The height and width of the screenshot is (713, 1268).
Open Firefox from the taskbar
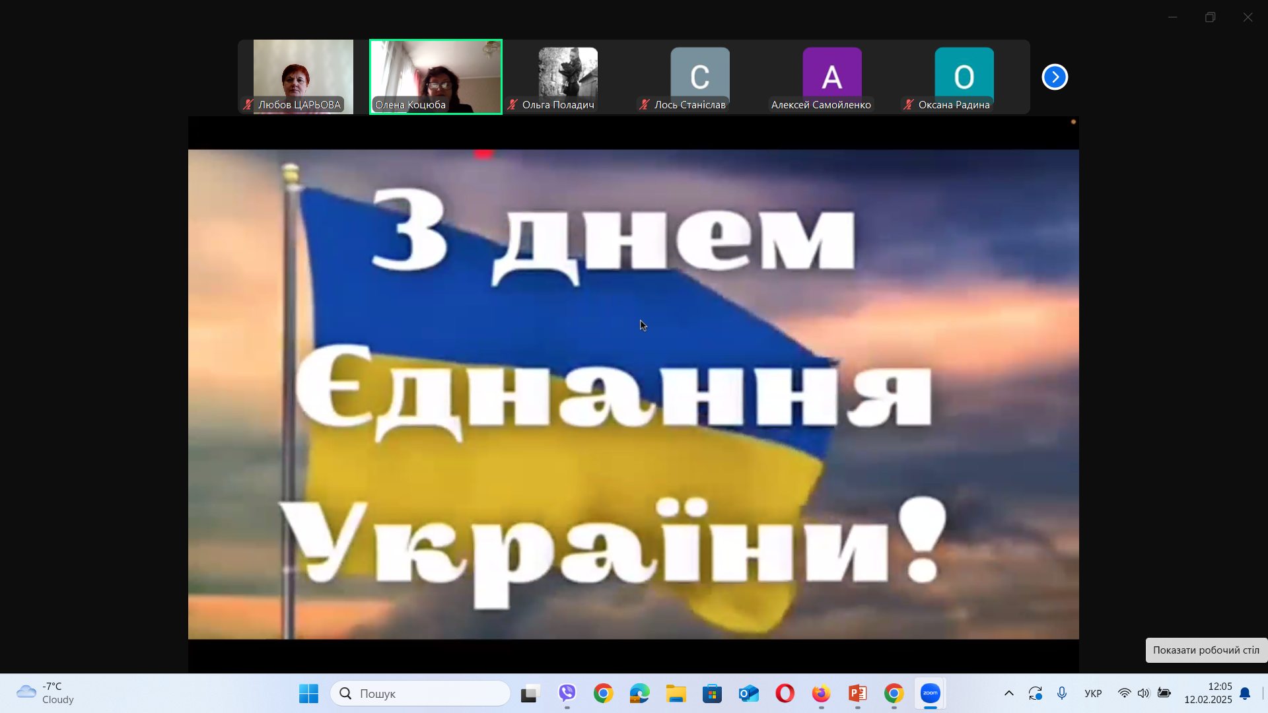[821, 693]
